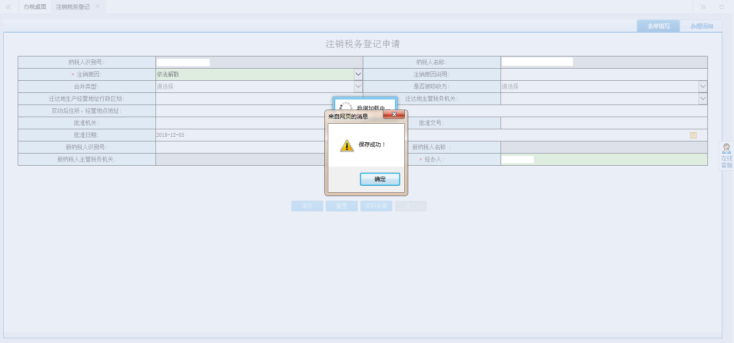Expand the 是否被吸收方 dropdown
The image size is (734, 343).
(x=703, y=86)
